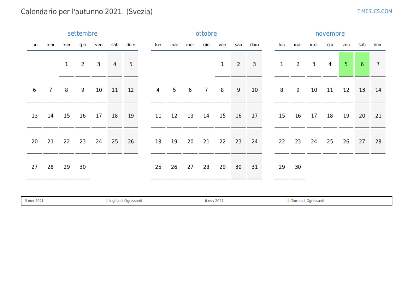Click day 17 in novembre

click(x=314, y=116)
